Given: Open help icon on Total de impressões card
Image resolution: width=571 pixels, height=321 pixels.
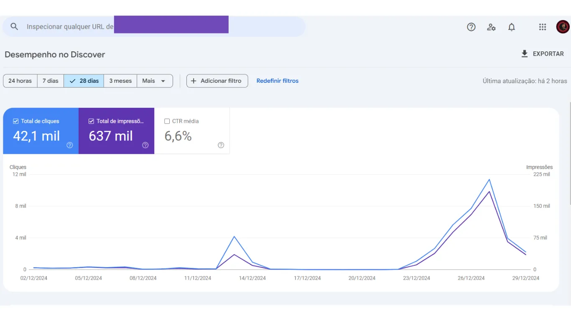Looking at the screenshot, I should [x=145, y=145].
